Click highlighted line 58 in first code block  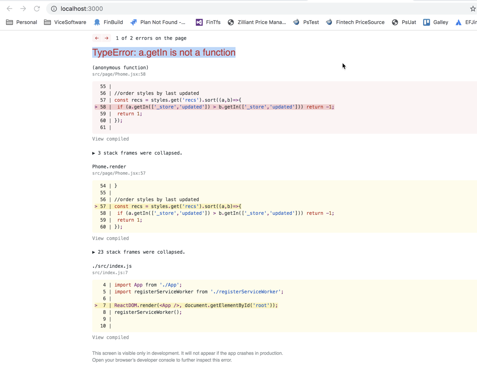215,107
